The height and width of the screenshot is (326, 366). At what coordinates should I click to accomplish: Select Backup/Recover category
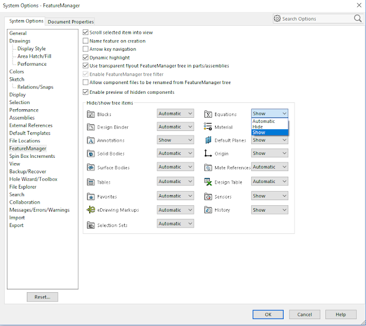click(x=27, y=172)
